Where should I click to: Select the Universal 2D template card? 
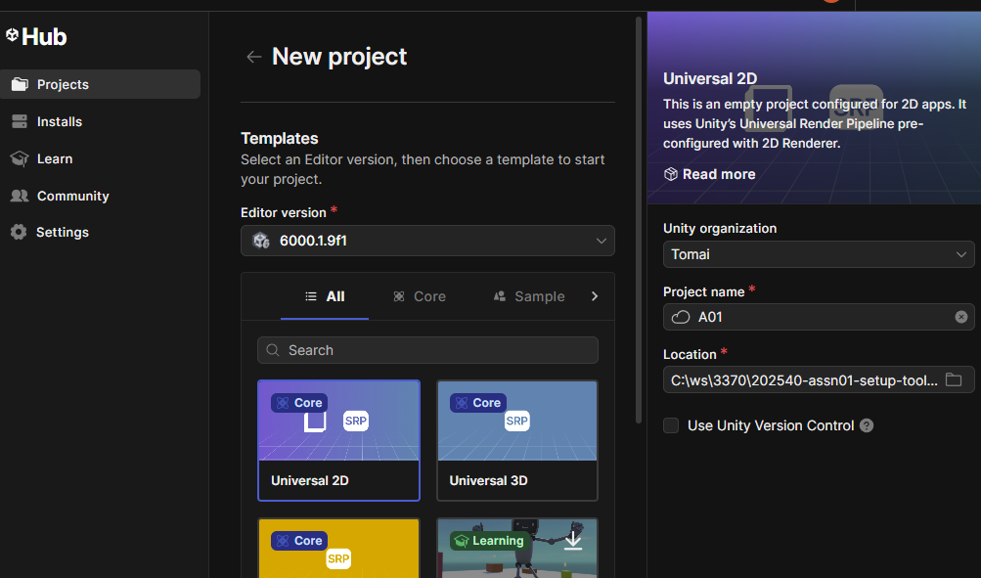coord(338,440)
